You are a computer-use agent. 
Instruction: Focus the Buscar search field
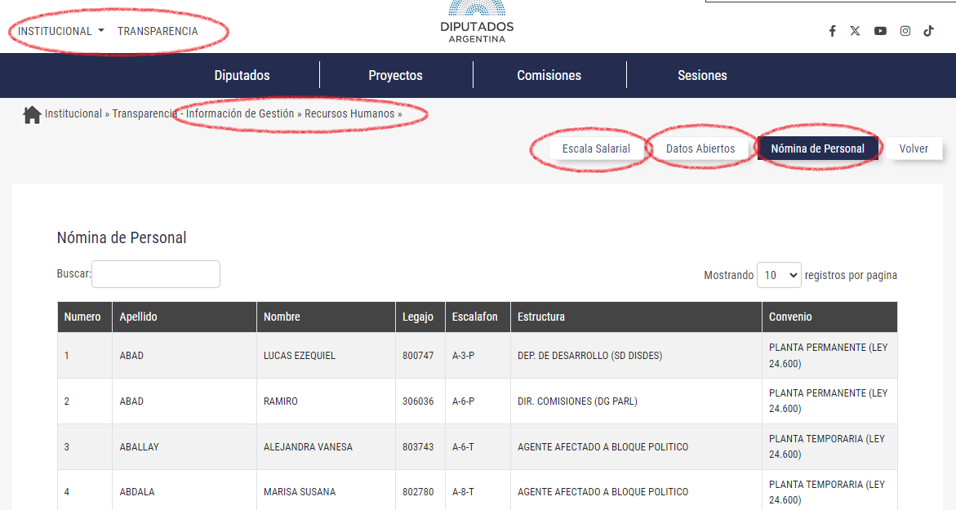156,274
